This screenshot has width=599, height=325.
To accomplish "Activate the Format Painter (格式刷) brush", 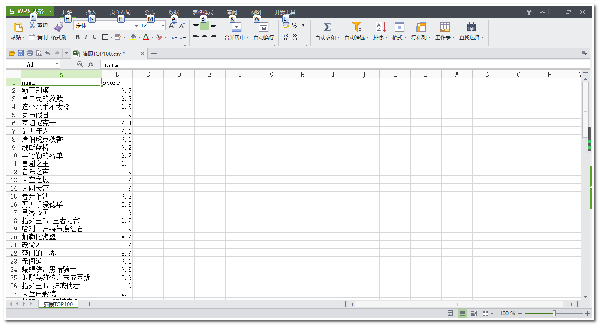I will coord(59,27).
